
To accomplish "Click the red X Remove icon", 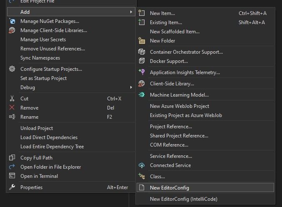I will click(12, 107).
